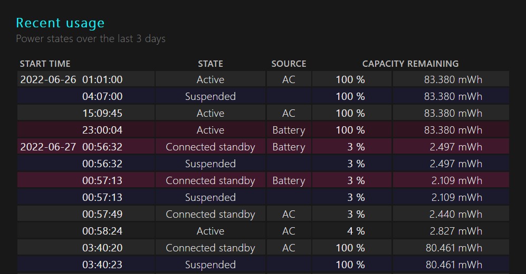The width and height of the screenshot is (526, 274).
Task: Click the CAPACITY REMAINING column header
Action: (x=410, y=64)
